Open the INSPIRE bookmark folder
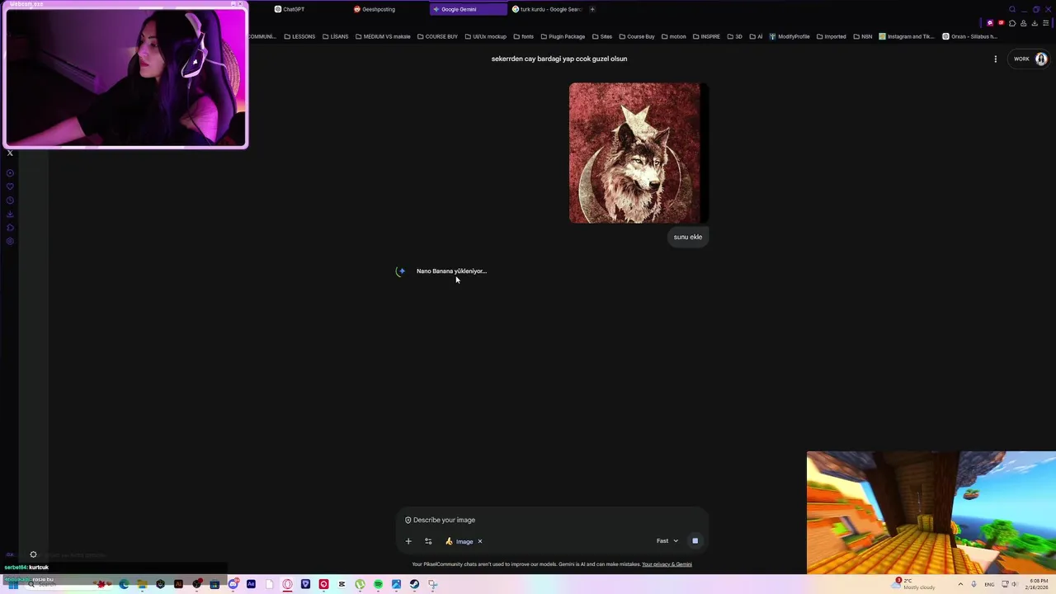 706,36
